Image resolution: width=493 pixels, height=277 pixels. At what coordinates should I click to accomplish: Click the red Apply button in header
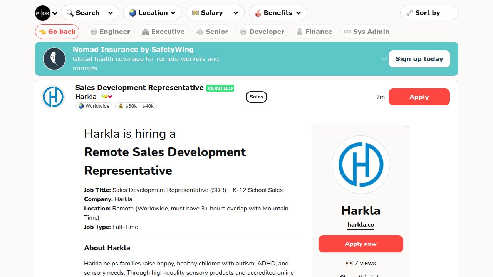pyautogui.click(x=419, y=97)
